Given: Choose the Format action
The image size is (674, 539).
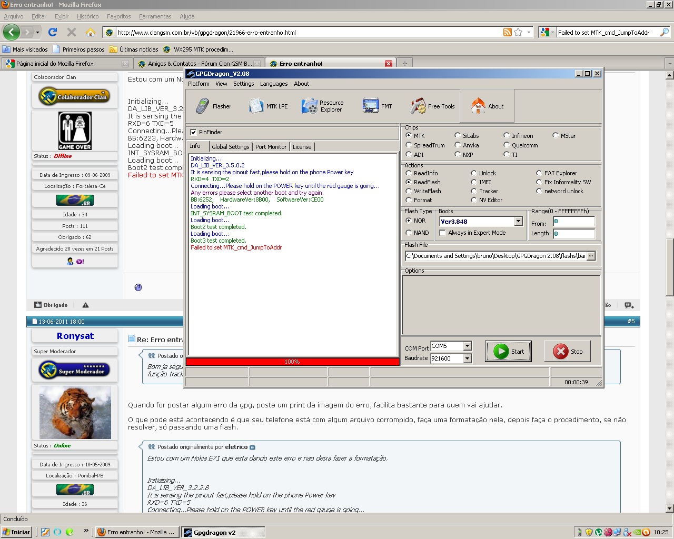Looking at the screenshot, I should pyautogui.click(x=409, y=200).
